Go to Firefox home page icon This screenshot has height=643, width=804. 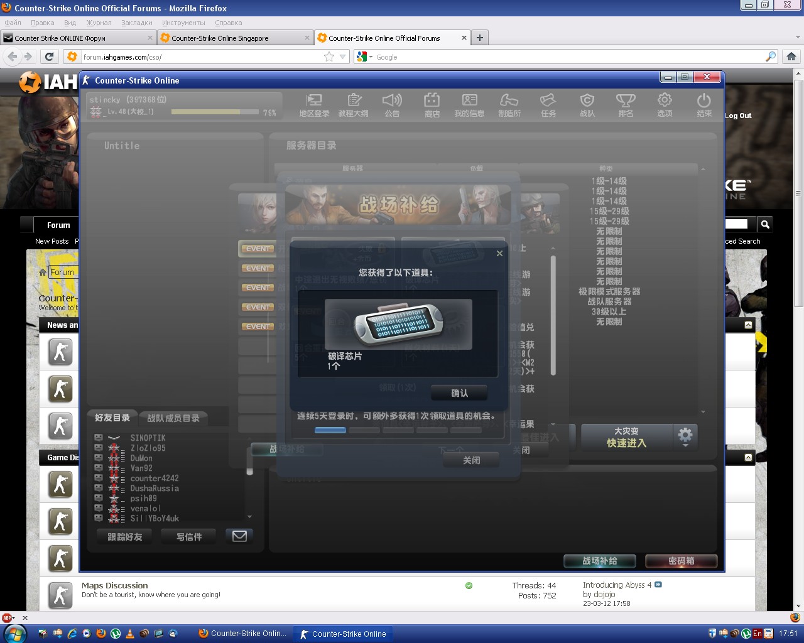pyautogui.click(x=791, y=57)
